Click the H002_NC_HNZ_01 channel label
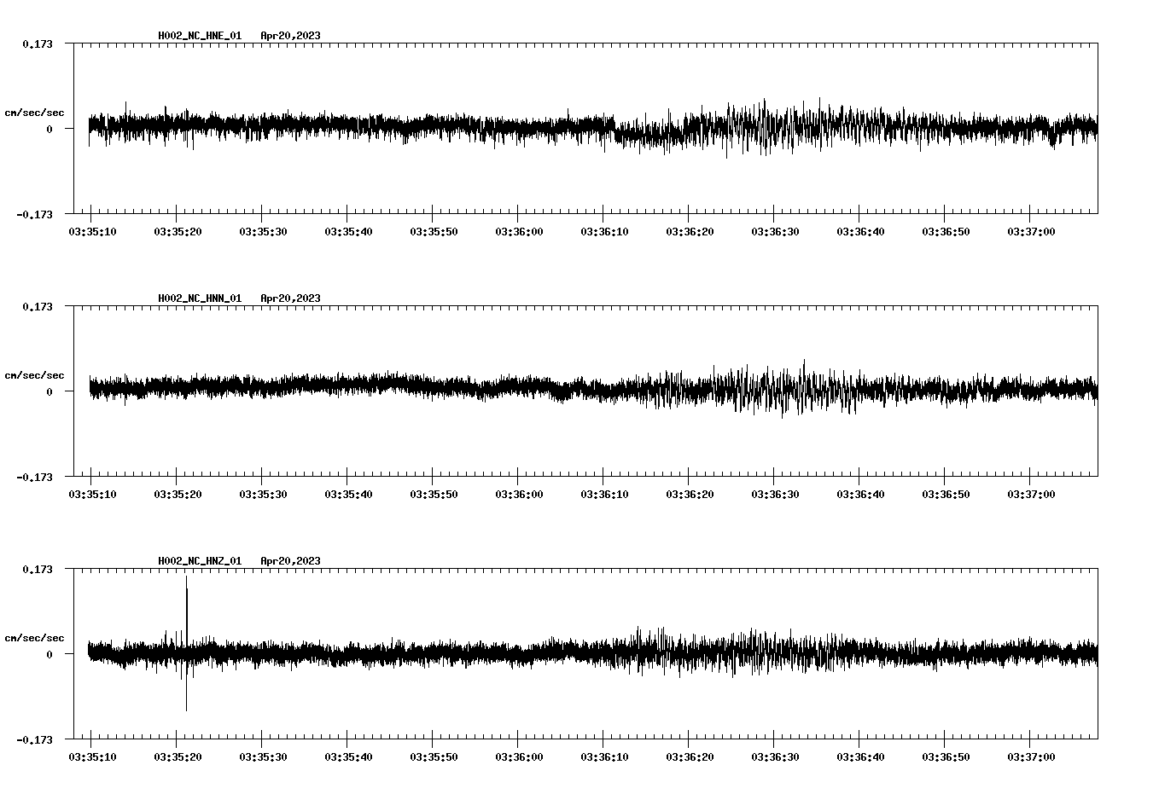Image resolution: width=1159 pixels, height=788 pixels. (x=199, y=560)
